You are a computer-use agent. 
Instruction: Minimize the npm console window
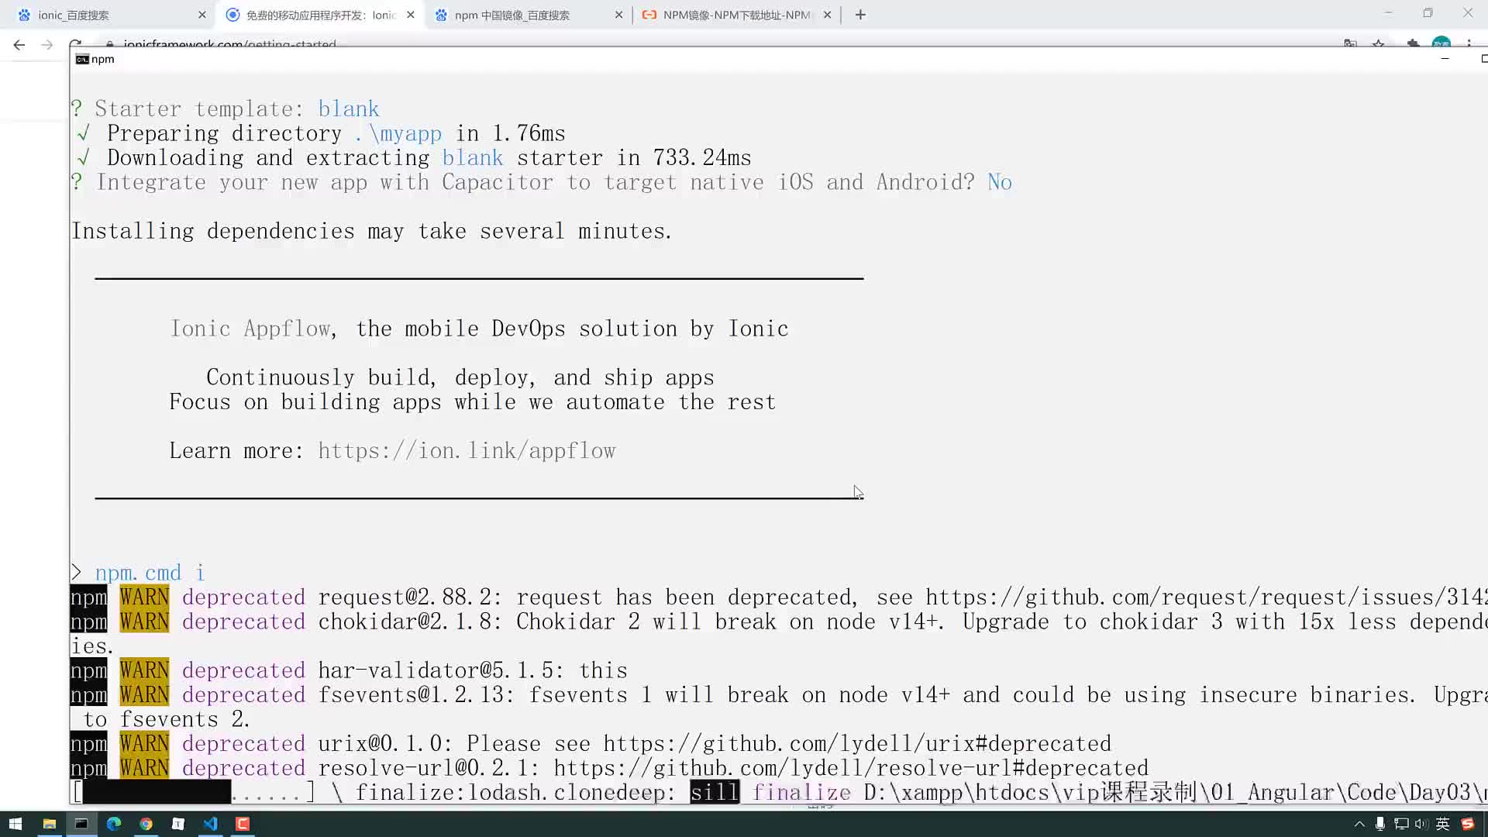click(1445, 59)
